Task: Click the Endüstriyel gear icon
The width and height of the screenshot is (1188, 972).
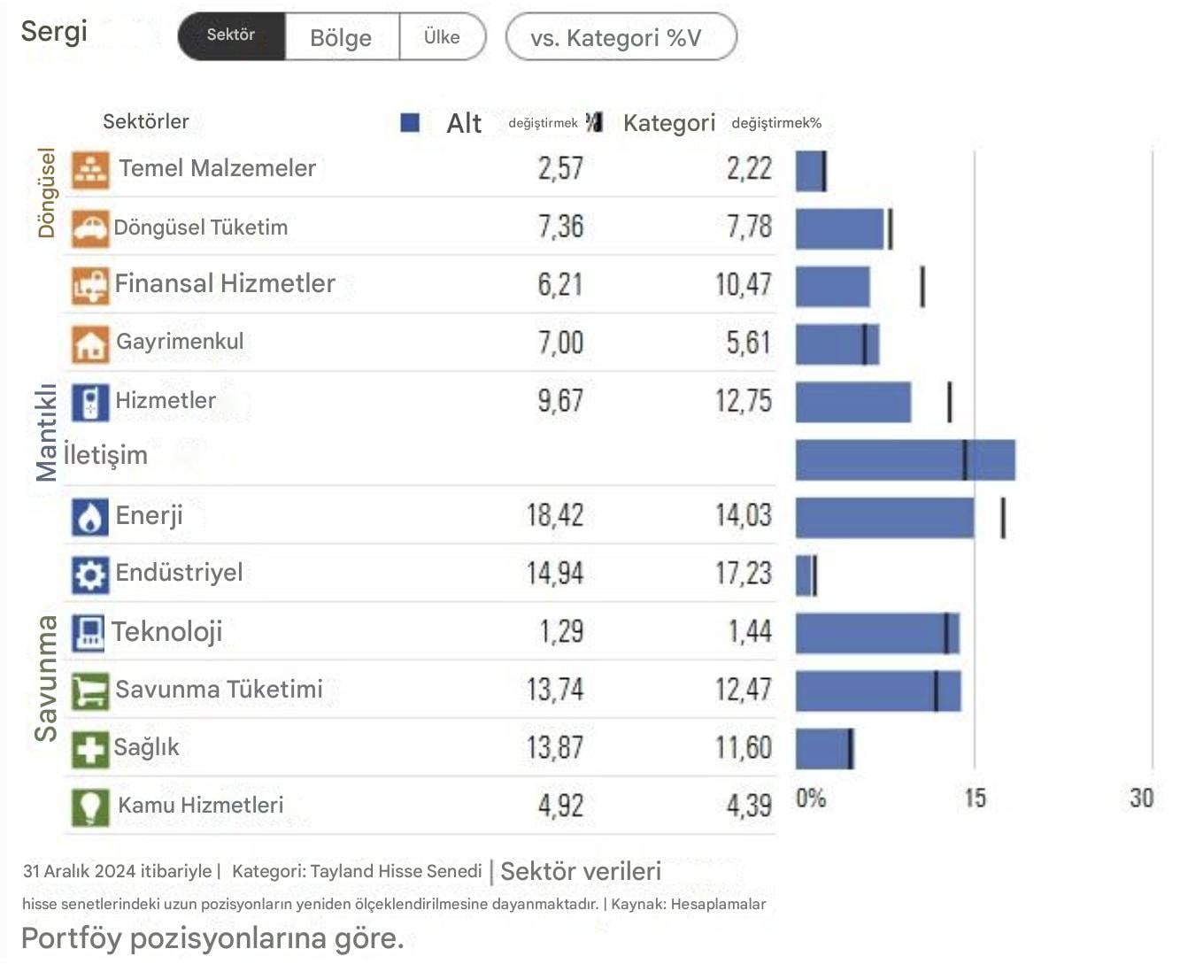Action: (90, 575)
